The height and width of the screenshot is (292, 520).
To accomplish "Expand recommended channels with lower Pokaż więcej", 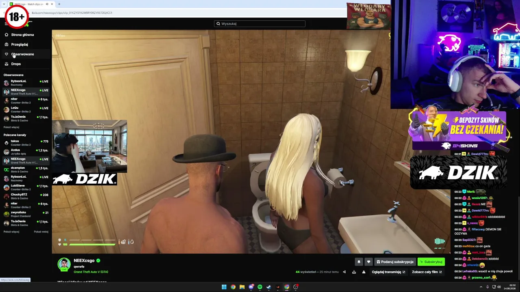I will tap(11, 232).
